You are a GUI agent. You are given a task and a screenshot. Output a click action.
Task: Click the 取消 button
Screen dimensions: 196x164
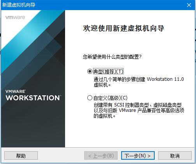tap(175, 155)
